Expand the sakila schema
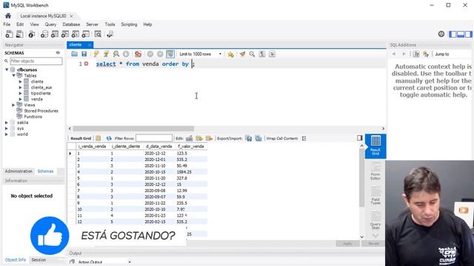The image size is (474, 266). [x=7, y=123]
